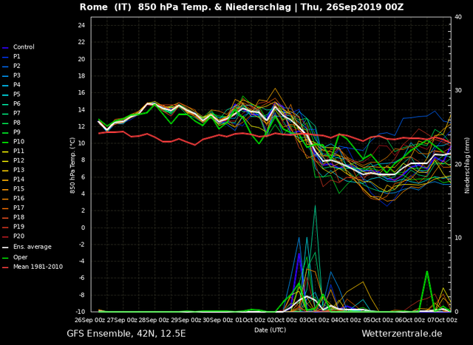Click the P15 legend label
Viewport: 473px width, 345px height.
[x=18, y=188]
